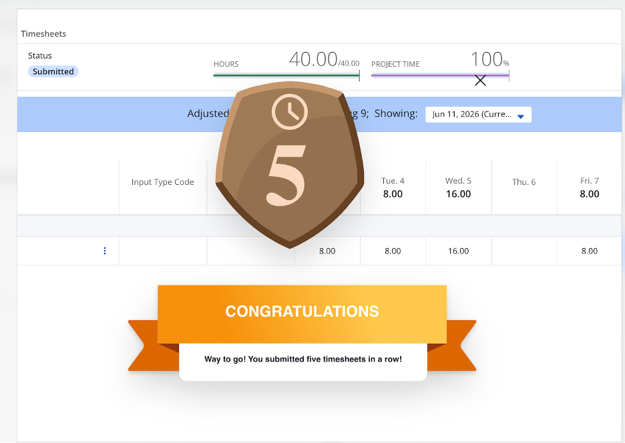625x443 pixels.
Task: Select the Fri. 7 column header
Action: [x=590, y=187]
